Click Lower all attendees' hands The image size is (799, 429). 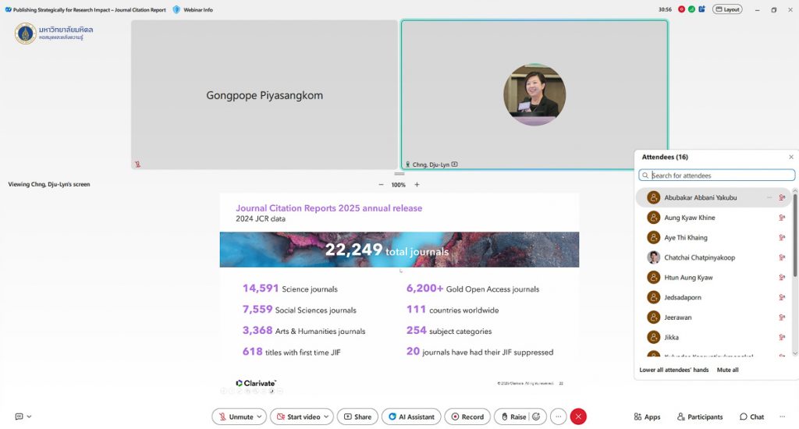click(674, 370)
